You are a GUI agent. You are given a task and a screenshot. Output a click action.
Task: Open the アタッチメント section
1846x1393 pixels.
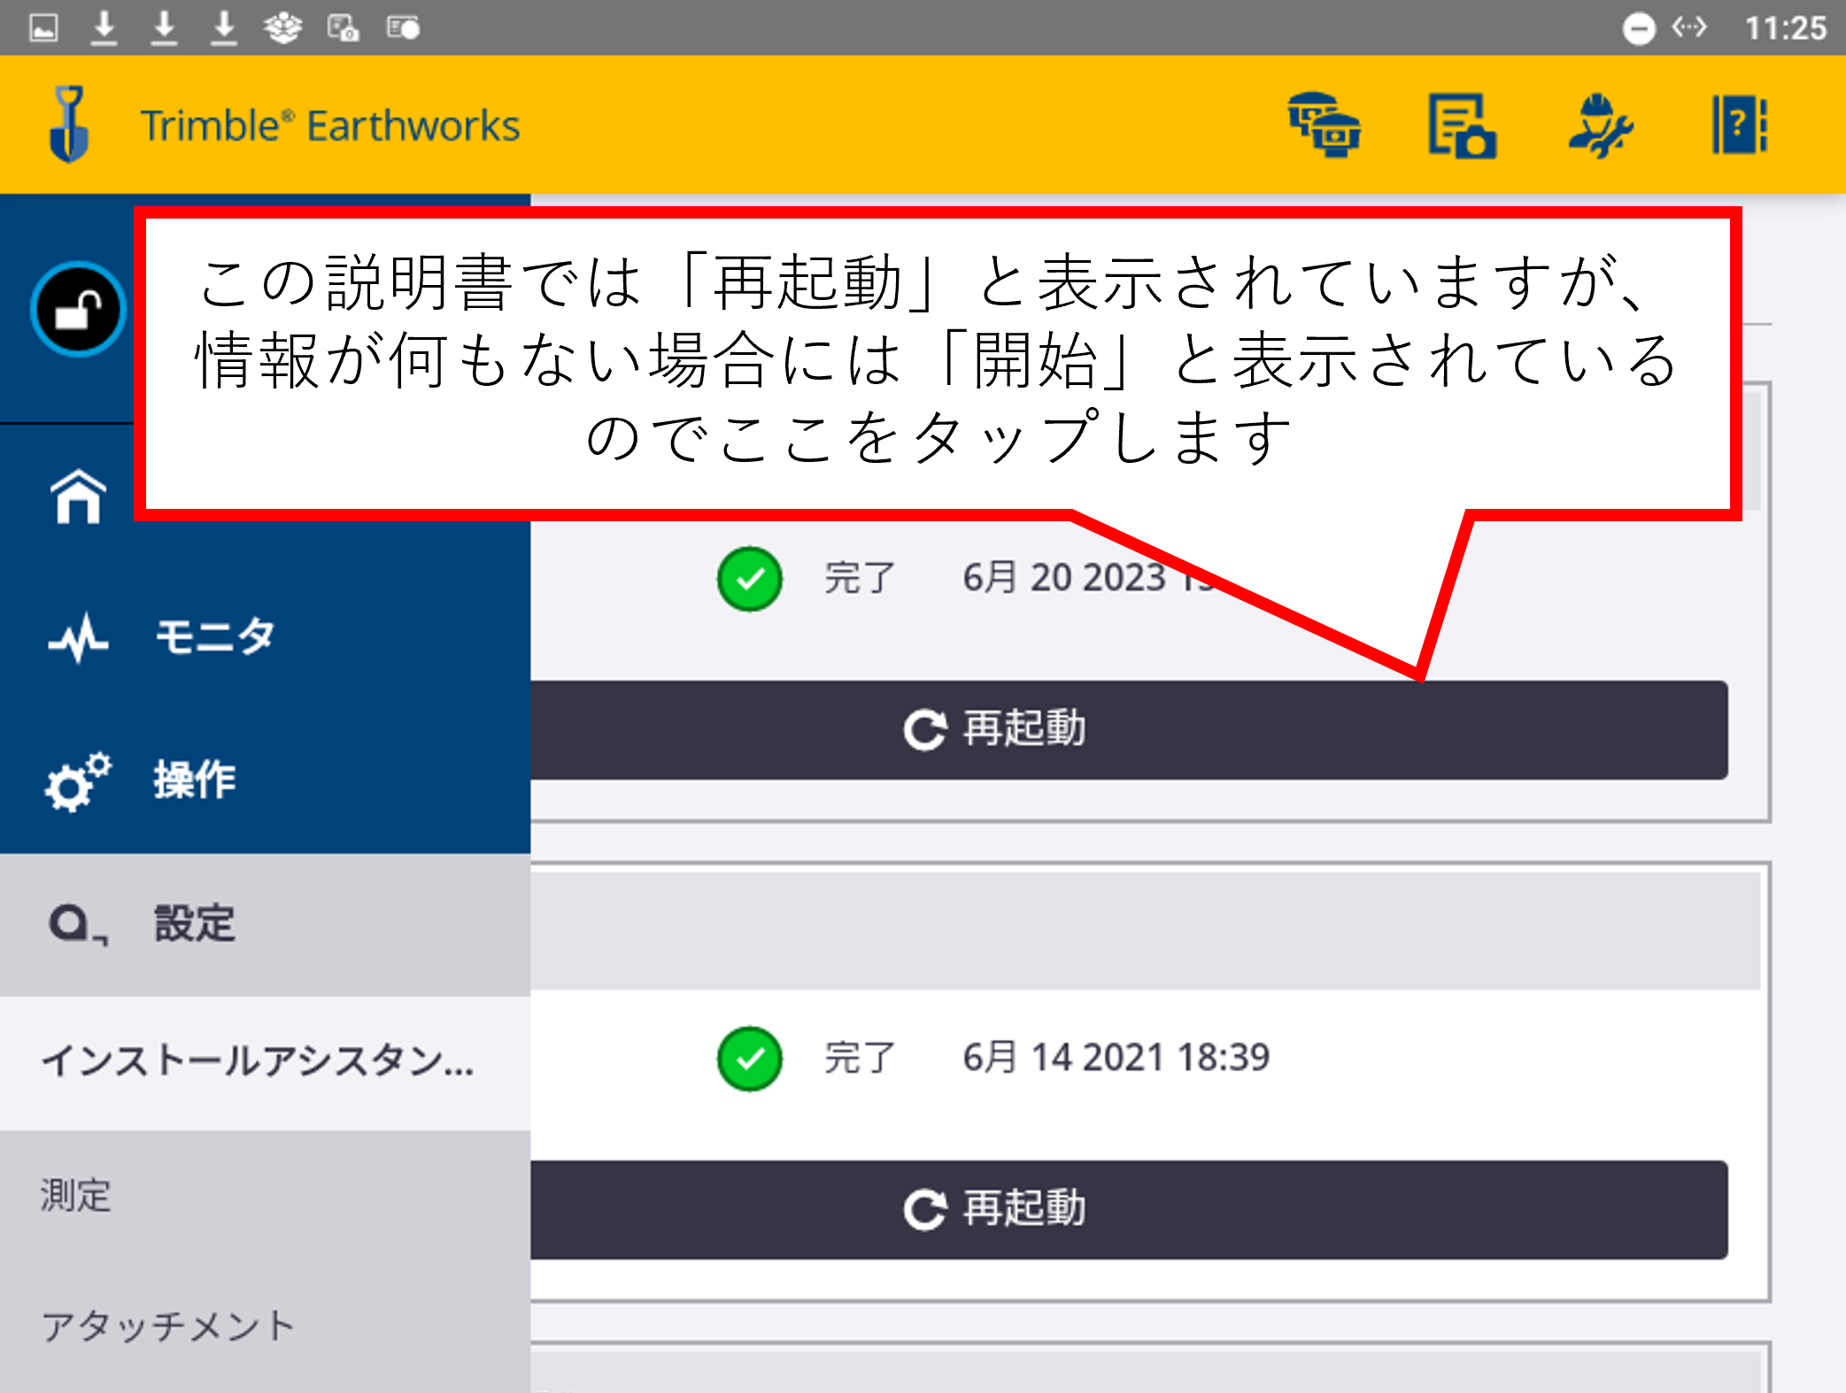[x=168, y=1325]
